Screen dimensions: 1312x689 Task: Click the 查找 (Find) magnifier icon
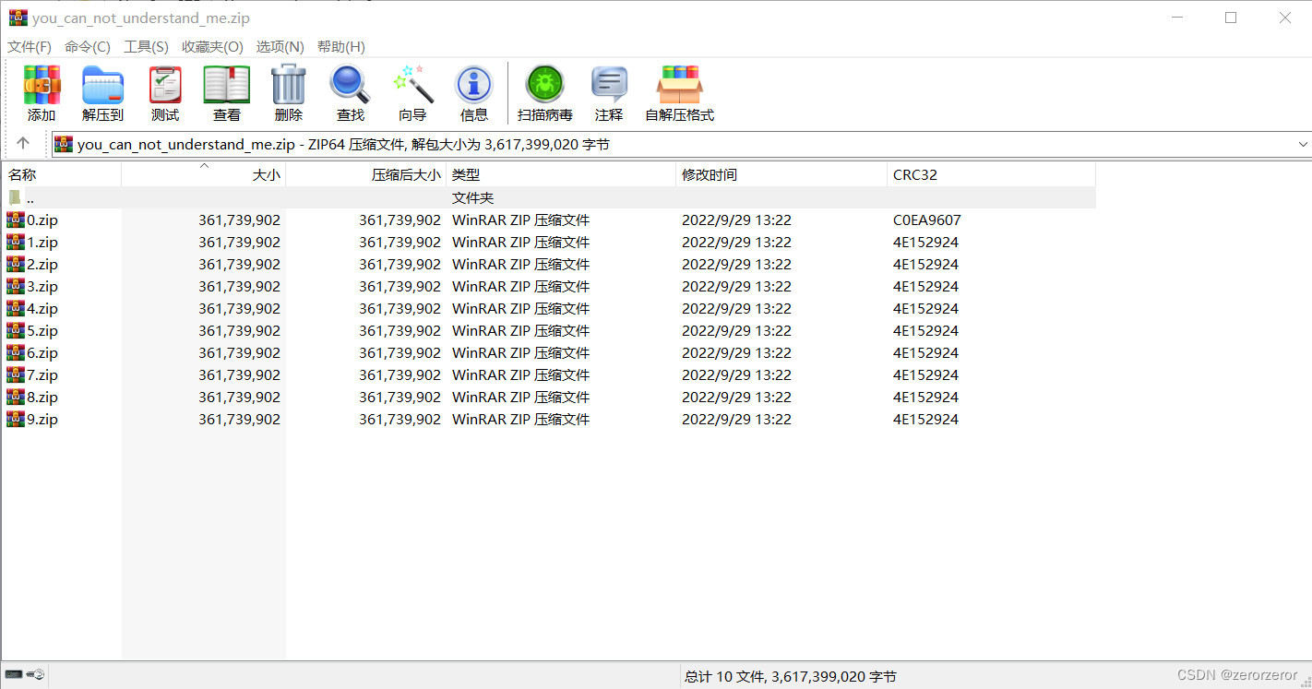[x=351, y=85]
